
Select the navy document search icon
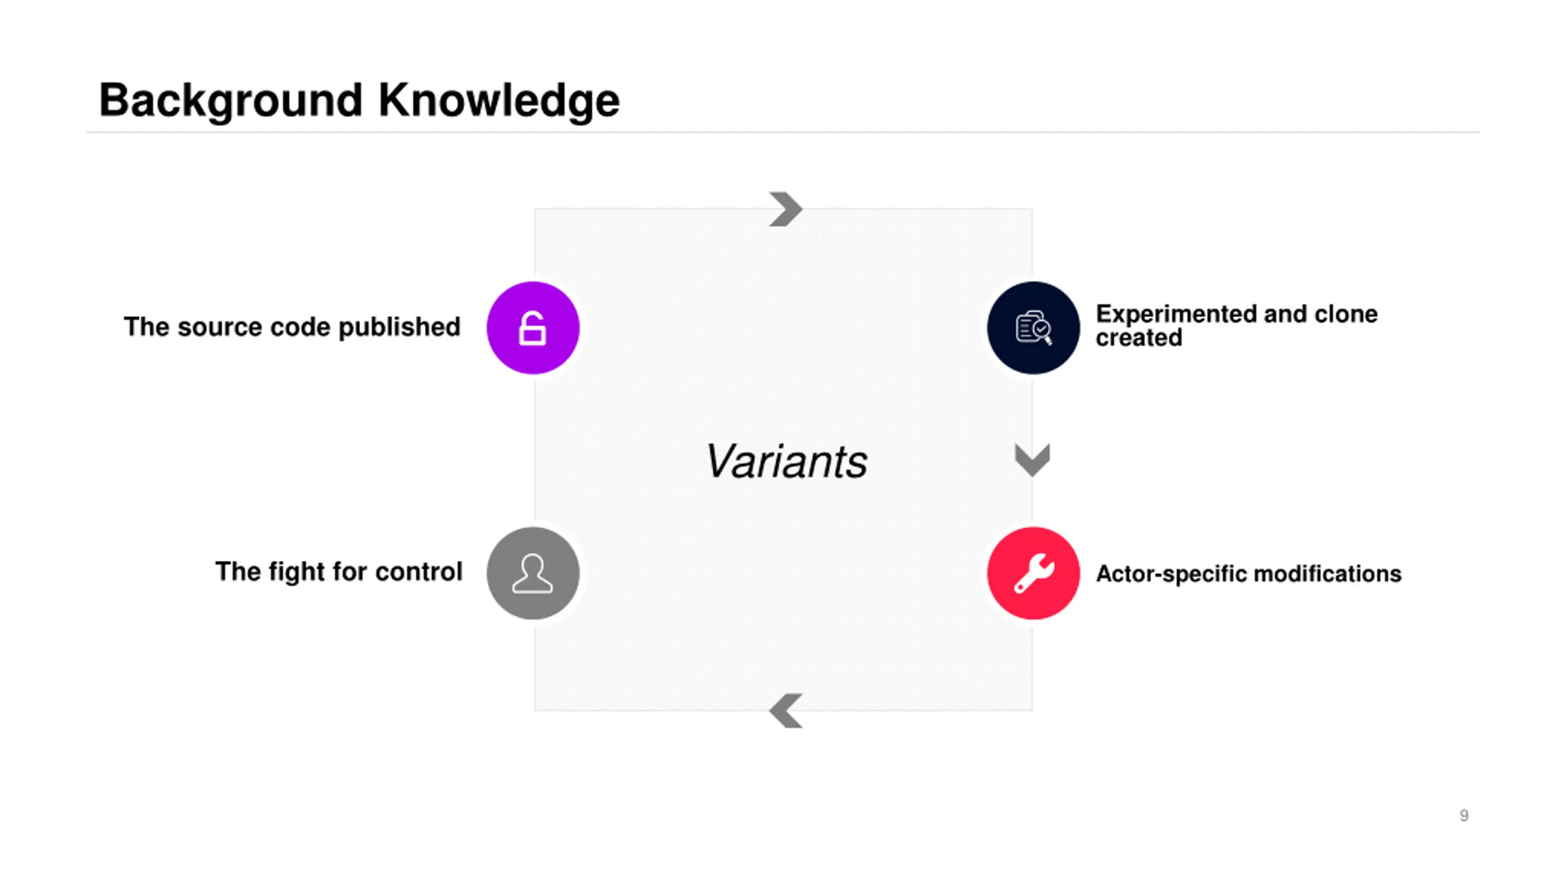click(1033, 328)
